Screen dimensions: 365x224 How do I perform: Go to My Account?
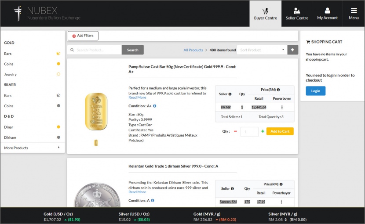click(327, 14)
